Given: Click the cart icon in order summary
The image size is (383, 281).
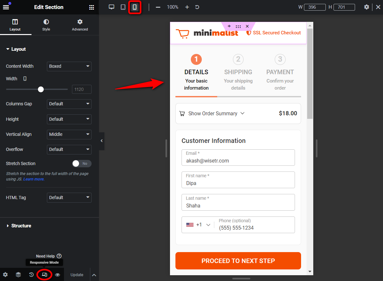Looking at the screenshot, I should pyautogui.click(x=182, y=113).
